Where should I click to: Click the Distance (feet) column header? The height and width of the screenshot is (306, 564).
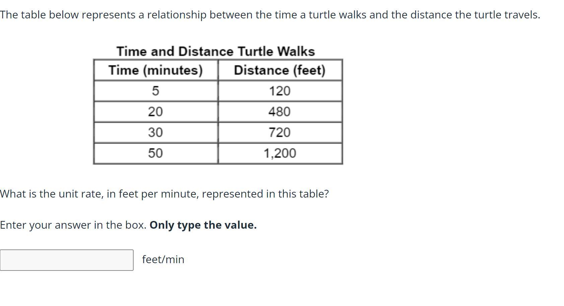coord(280,70)
